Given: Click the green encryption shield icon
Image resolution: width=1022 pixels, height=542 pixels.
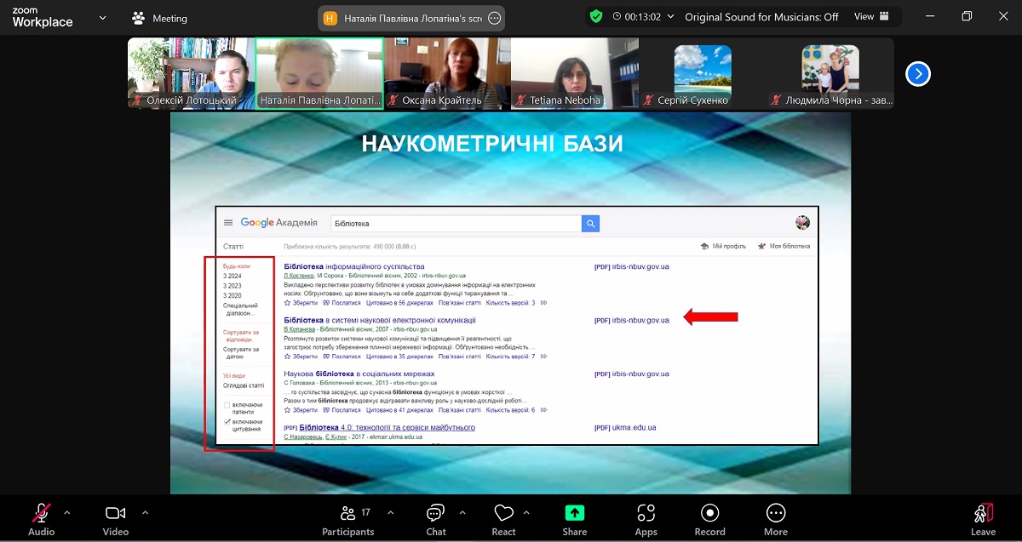Looking at the screenshot, I should tap(596, 17).
